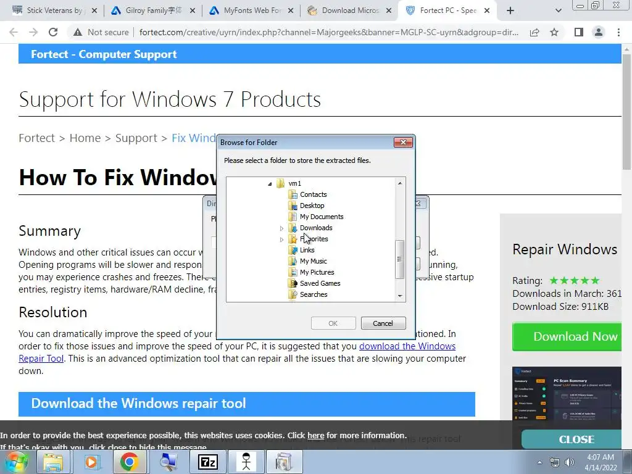
Task: Open Windows Explorer from taskbar
Action: point(53,462)
